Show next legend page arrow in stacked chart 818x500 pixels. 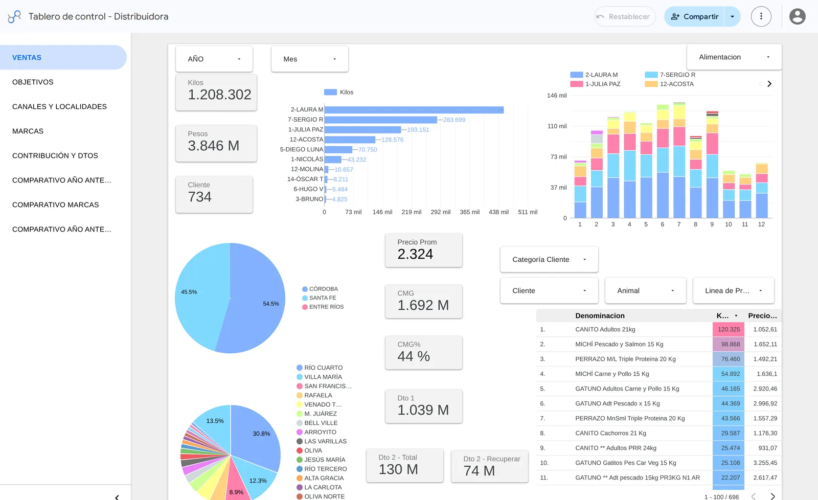[x=769, y=84]
